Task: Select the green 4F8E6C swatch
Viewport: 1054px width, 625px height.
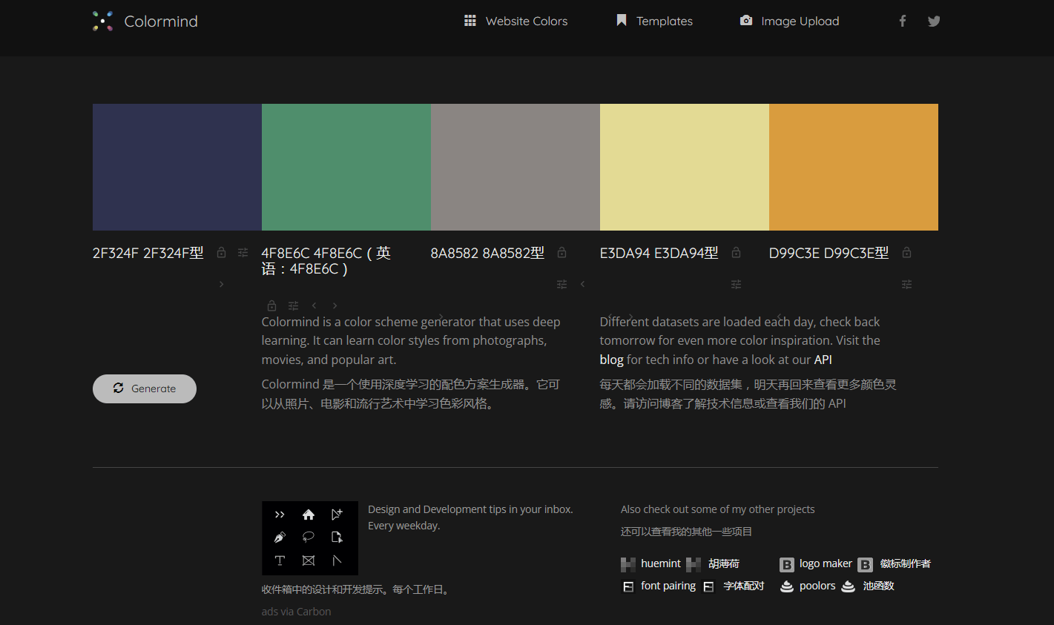Action: (x=346, y=167)
